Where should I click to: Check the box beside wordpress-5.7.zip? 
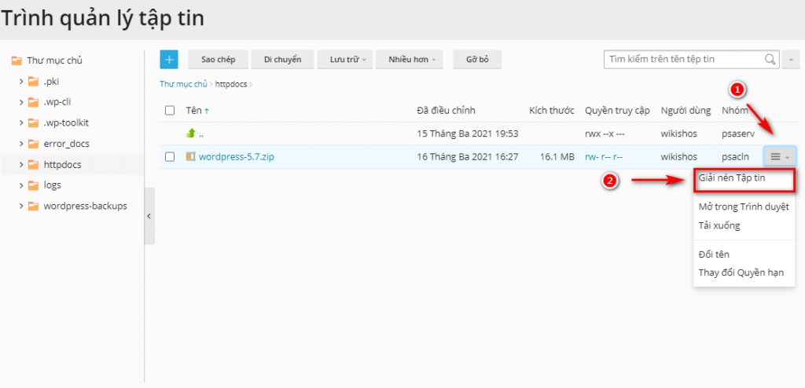click(x=170, y=157)
